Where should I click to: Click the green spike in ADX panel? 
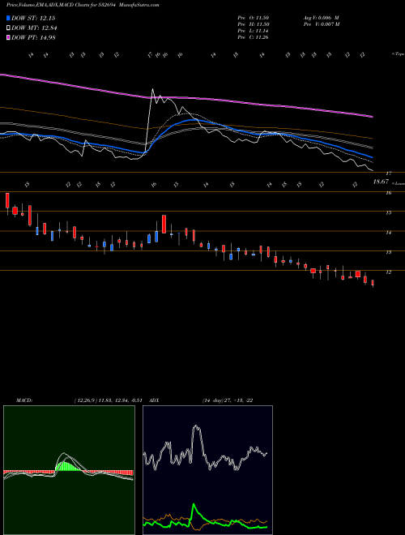coord(194,505)
